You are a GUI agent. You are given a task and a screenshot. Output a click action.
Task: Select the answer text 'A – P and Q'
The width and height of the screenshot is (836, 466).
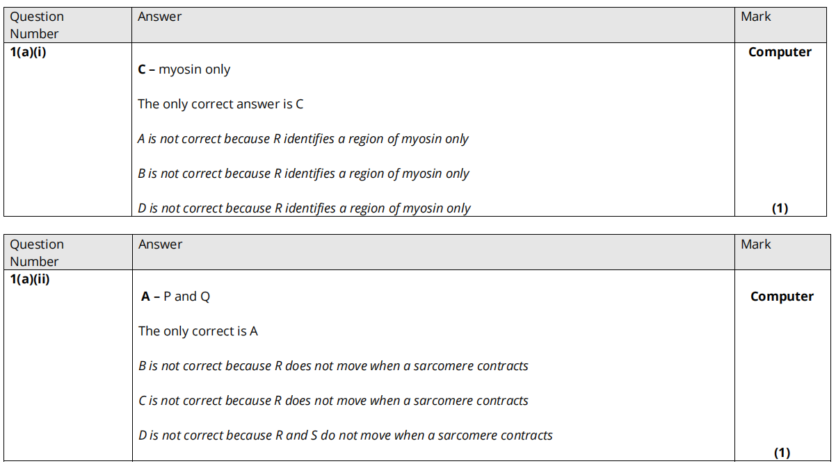pos(176,297)
